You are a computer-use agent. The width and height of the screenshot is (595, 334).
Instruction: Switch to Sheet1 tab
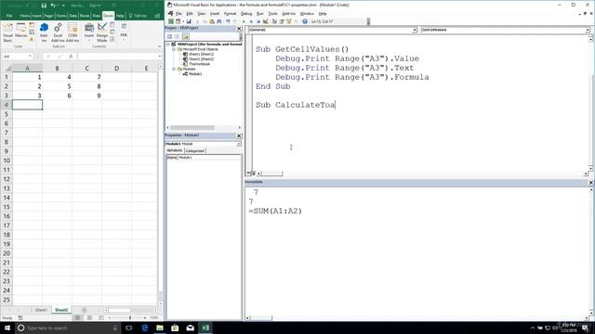41,310
